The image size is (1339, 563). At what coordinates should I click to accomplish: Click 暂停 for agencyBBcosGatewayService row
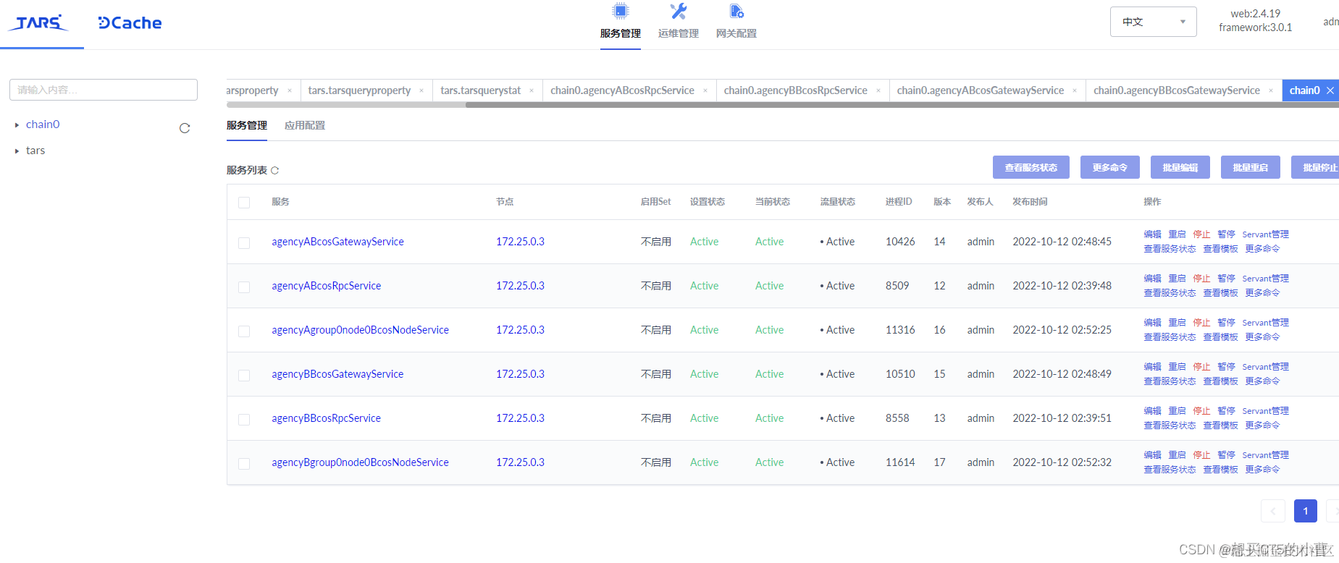tap(1227, 367)
